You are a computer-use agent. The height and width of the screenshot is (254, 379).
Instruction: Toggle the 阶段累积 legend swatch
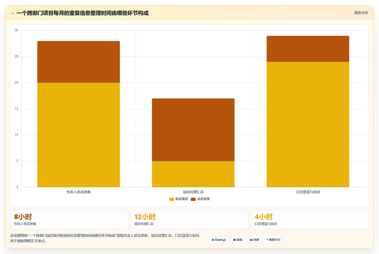point(171,199)
